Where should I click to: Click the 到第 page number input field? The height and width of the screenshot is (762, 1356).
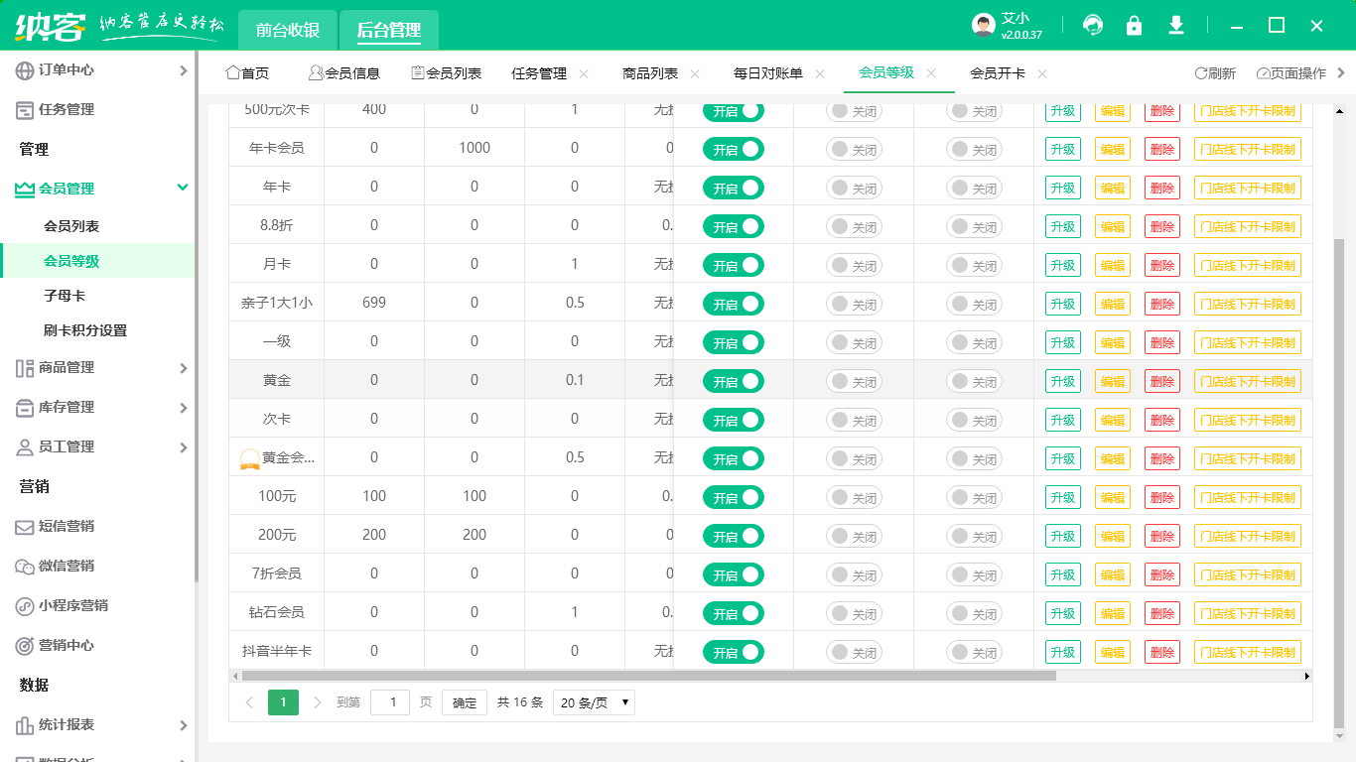tap(390, 701)
